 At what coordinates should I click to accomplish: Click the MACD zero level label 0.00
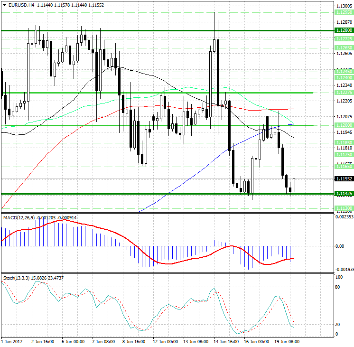click(340, 246)
